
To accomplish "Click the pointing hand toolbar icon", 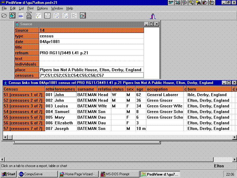I will [x=83, y=15].
